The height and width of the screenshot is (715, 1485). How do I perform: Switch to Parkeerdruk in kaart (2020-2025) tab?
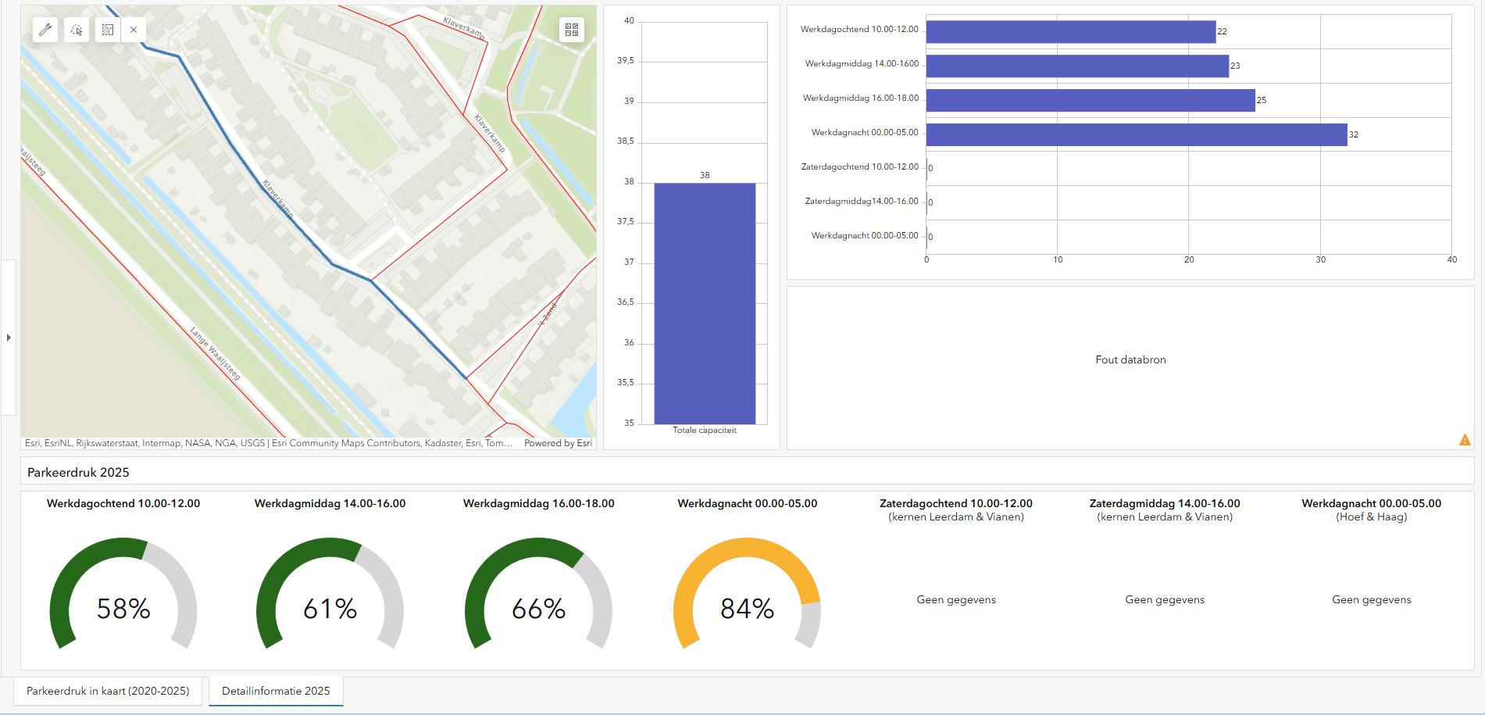click(108, 691)
